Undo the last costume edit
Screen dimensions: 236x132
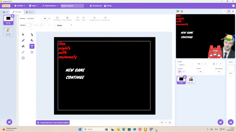tap(45, 19)
